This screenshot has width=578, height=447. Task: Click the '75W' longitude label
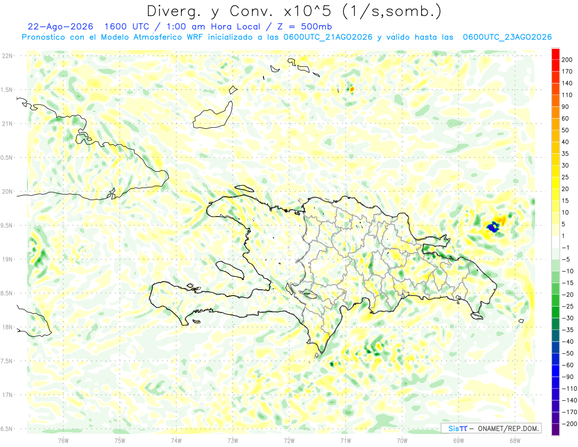click(x=119, y=440)
